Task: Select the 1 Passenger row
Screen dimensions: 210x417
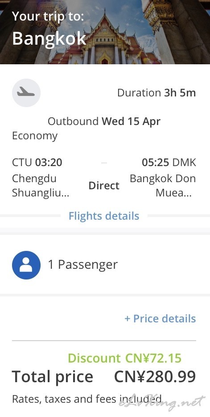Action: [x=105, y=265]
